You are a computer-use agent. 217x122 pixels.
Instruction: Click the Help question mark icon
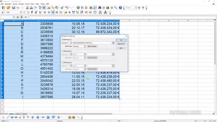[120, 7]
